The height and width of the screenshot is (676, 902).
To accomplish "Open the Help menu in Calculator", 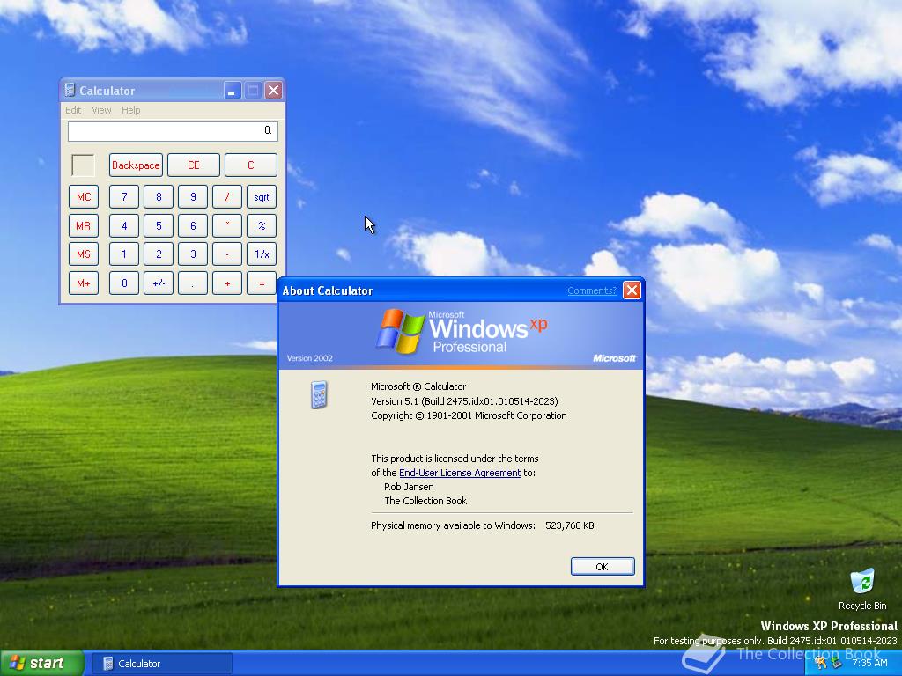I will [130, 110].
